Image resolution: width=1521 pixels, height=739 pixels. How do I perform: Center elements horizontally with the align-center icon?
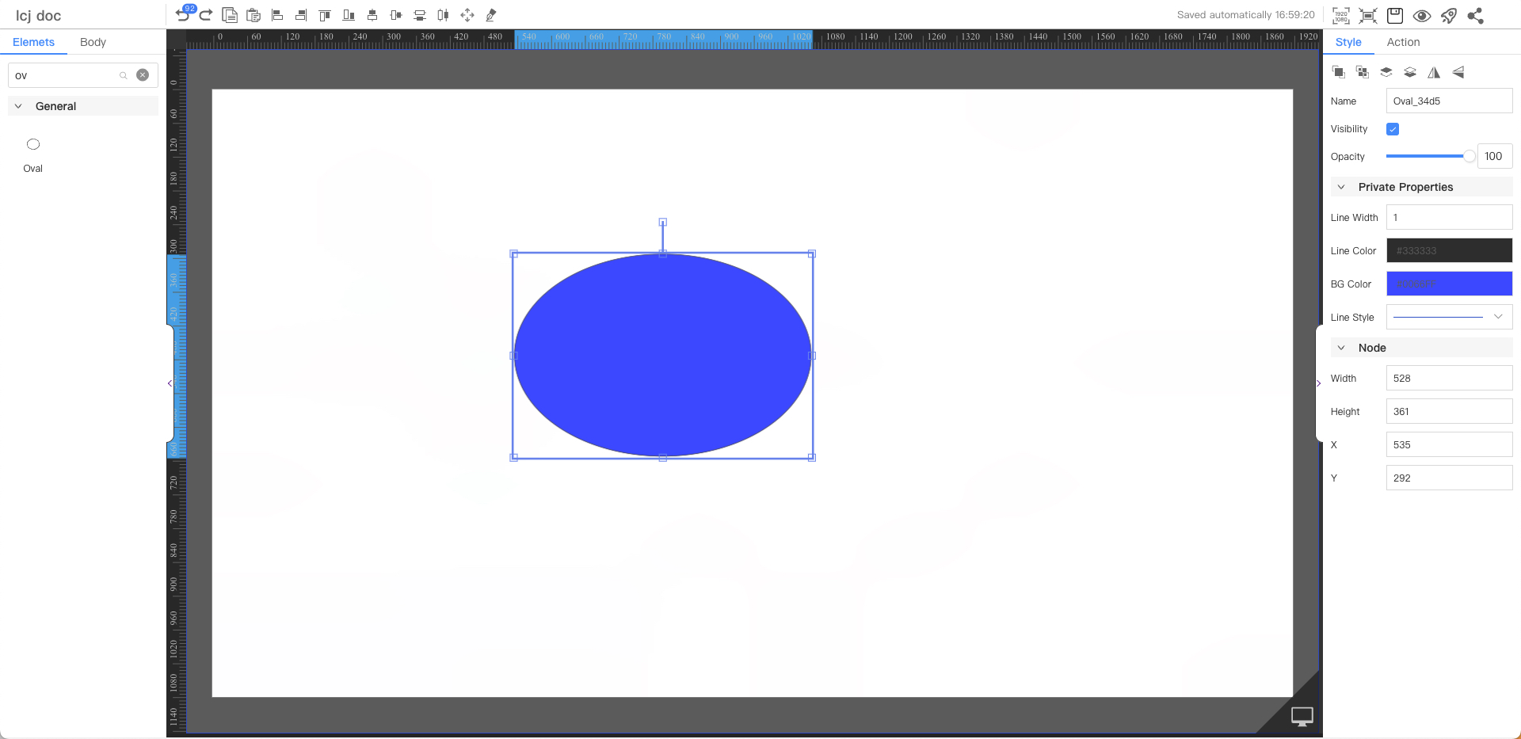(x=372, y=15)
